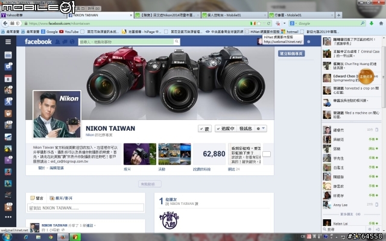Click the write on NIKON TAIWAN post field

coord(86,208)
